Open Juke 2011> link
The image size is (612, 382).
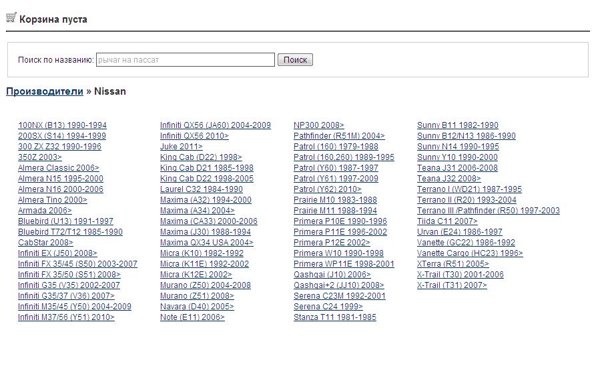click(182, 147)
